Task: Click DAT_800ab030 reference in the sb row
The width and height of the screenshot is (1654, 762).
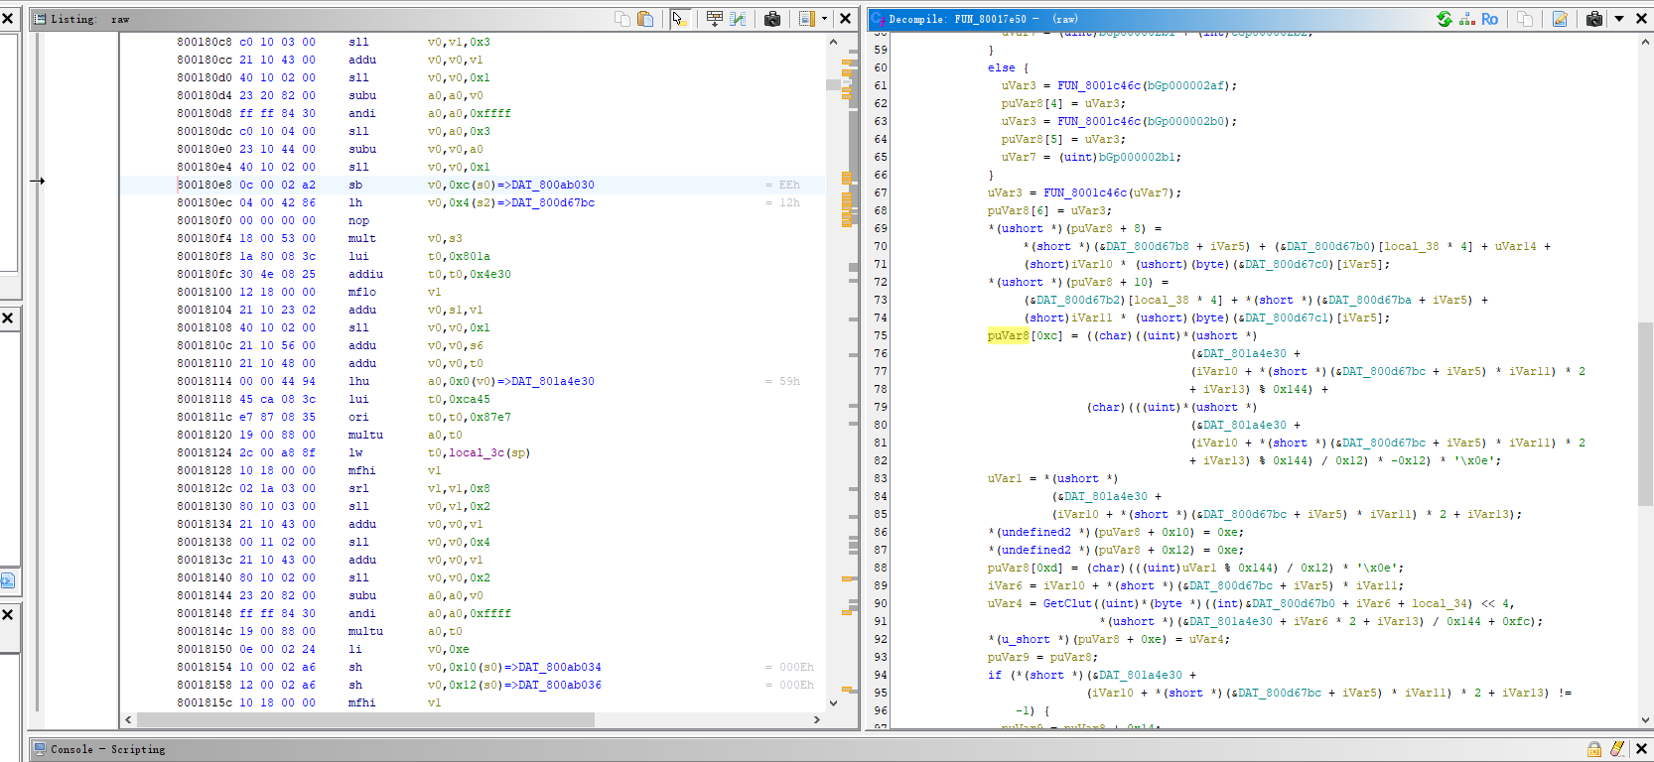Action: point(552,185)
